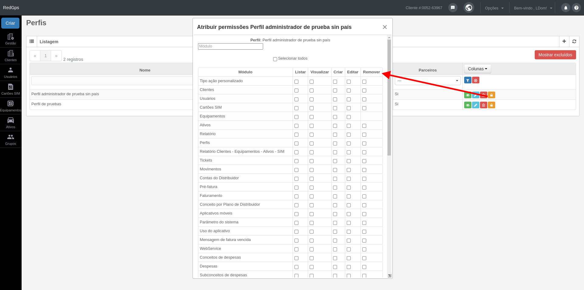Edit Perfil de pruebas with pencil icon

point(475,105)
